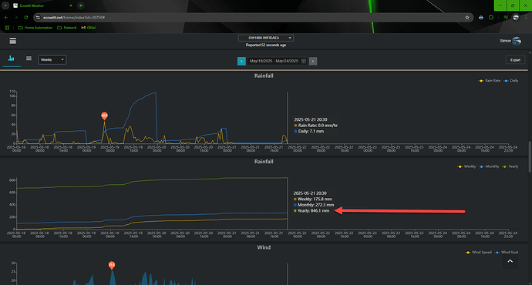Go to the next week

[313, 61]
